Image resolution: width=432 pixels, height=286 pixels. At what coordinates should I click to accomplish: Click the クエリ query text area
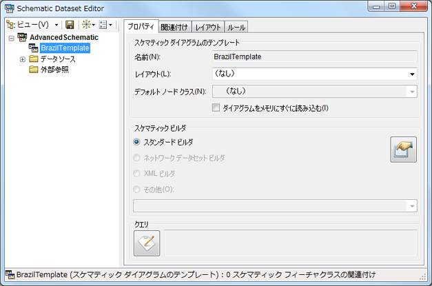[x=290, y=243]
